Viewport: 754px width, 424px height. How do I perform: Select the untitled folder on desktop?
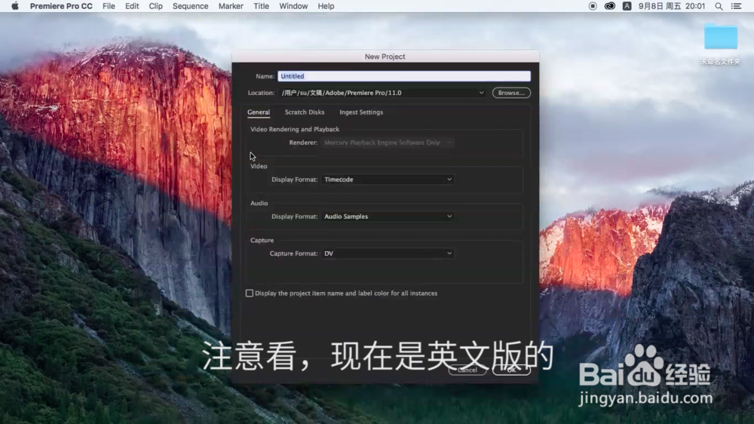coord(720,44)
